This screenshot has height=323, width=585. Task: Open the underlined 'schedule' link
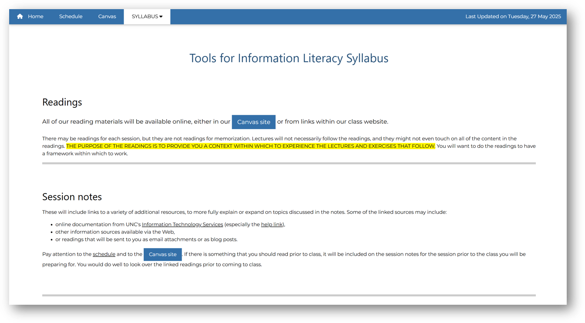click(104, 254)
